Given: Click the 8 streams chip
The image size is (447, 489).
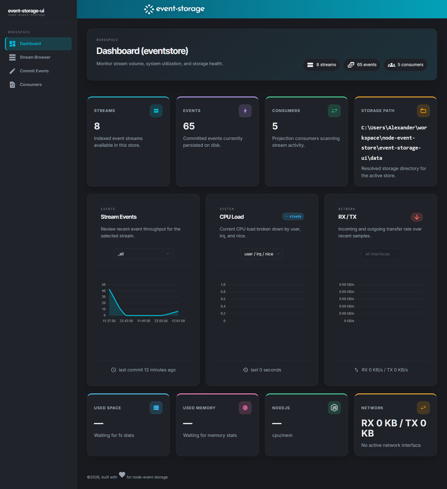Looking at the screenshot, I should 322,65.
